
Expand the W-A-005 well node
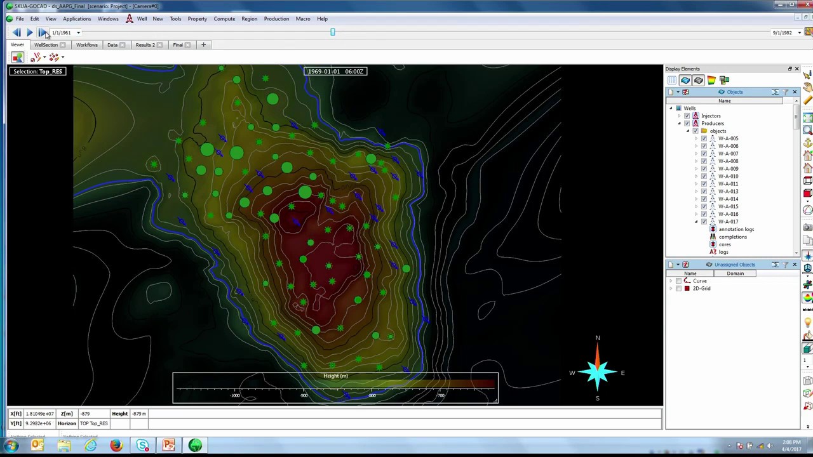coord(695,138)
